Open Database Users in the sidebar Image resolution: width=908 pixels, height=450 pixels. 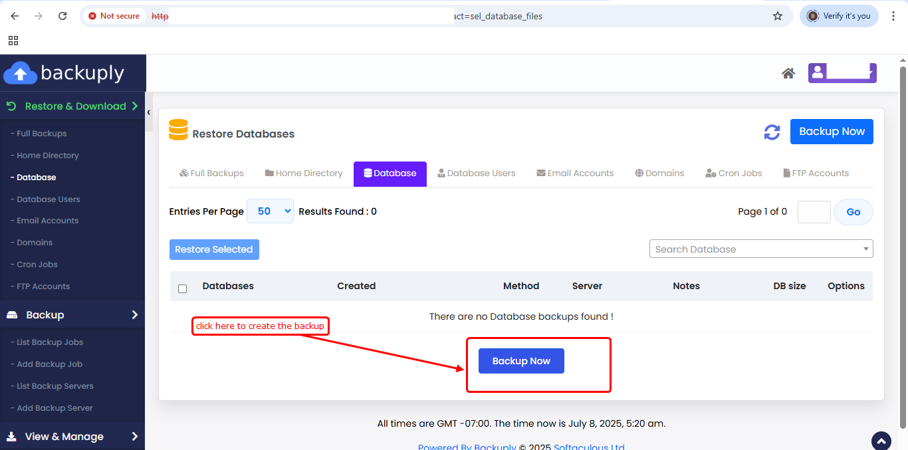pyautogui.click(x=48, y=199)
